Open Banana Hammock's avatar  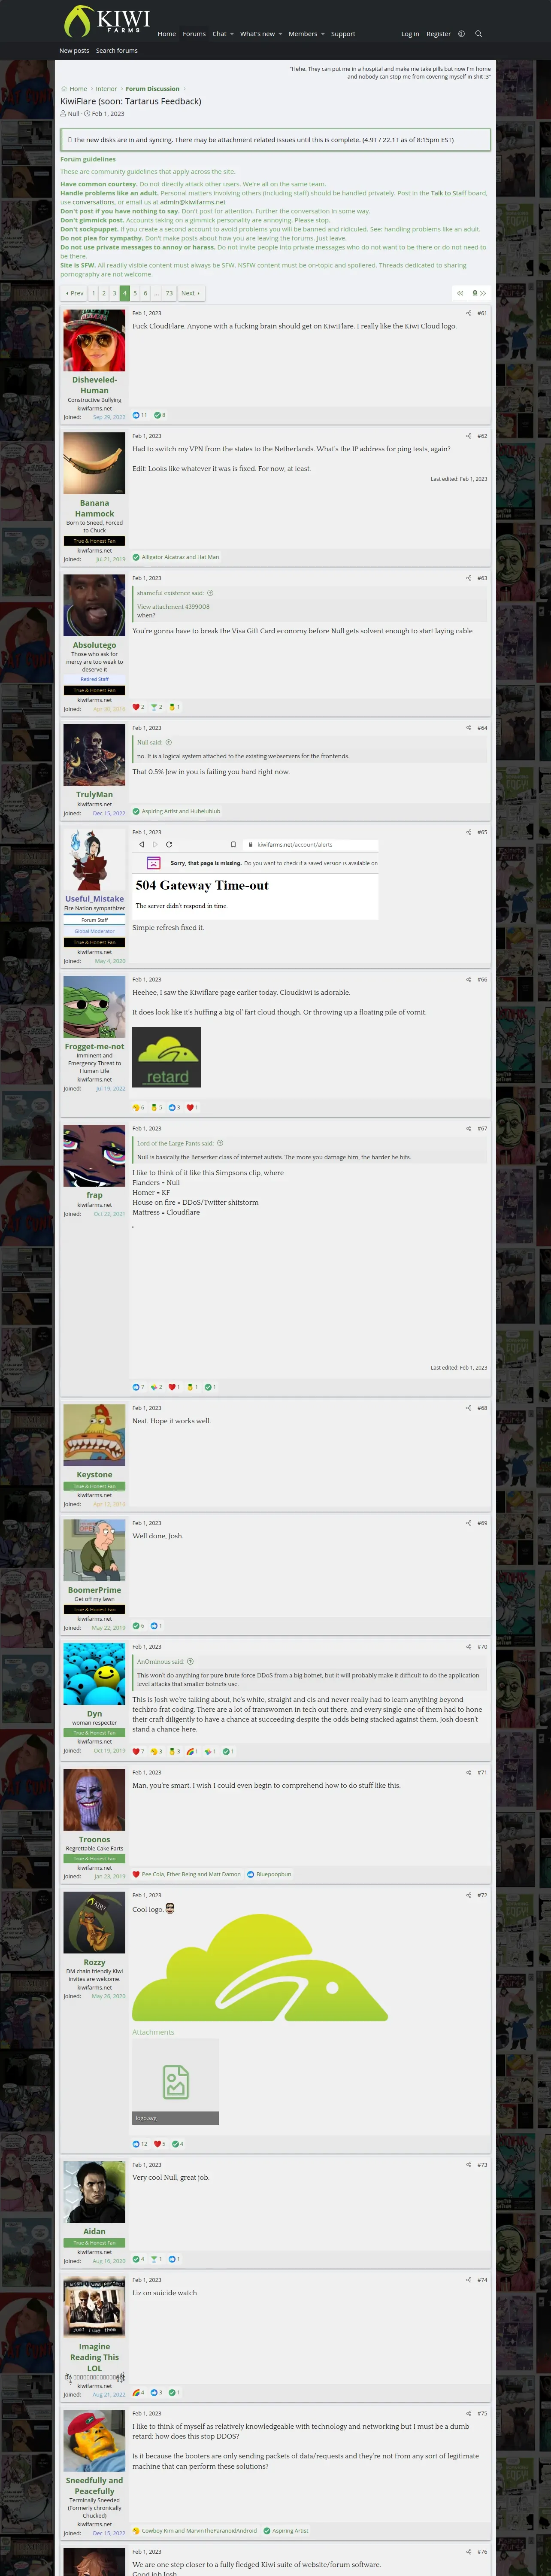(x=94, y=463)
